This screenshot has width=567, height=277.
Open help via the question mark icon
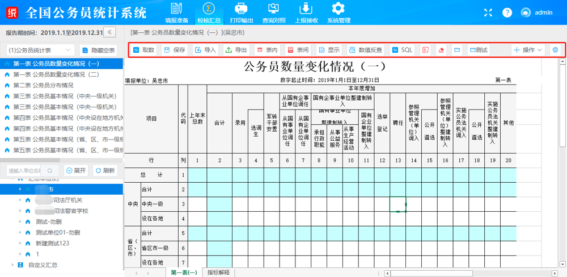[x=507, y=12]
